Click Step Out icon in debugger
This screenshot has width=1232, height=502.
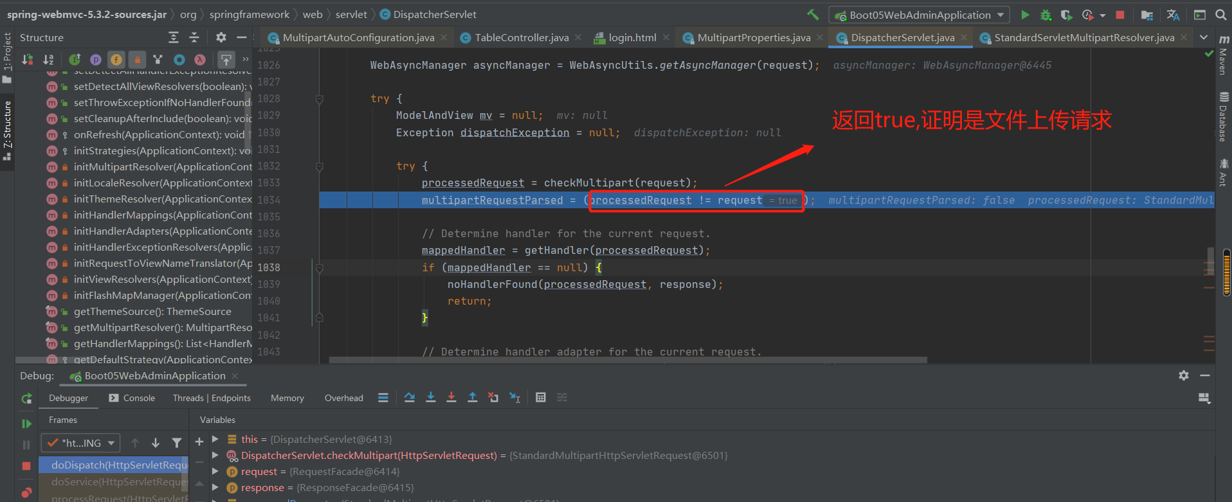pyautogui.click(x=473, y=397)
